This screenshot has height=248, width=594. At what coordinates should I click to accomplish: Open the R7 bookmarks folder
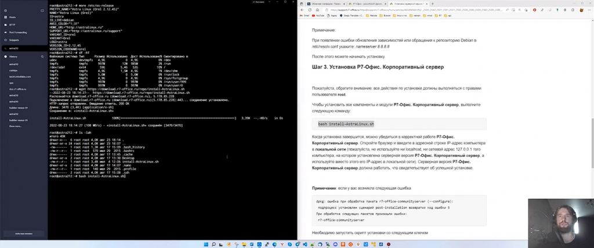(x=439, y=16)
